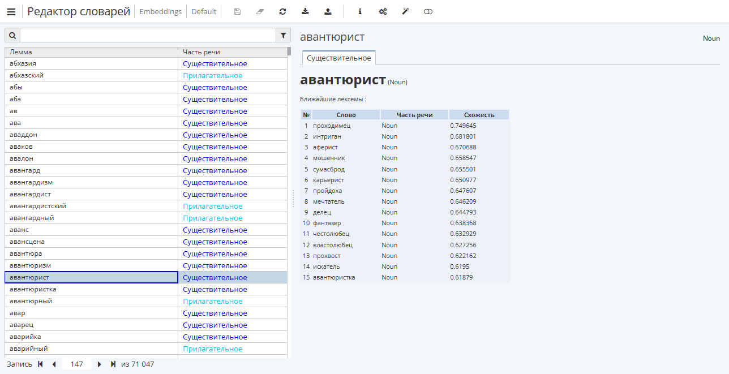Click the word аферист in similarity table

point(325,147)
